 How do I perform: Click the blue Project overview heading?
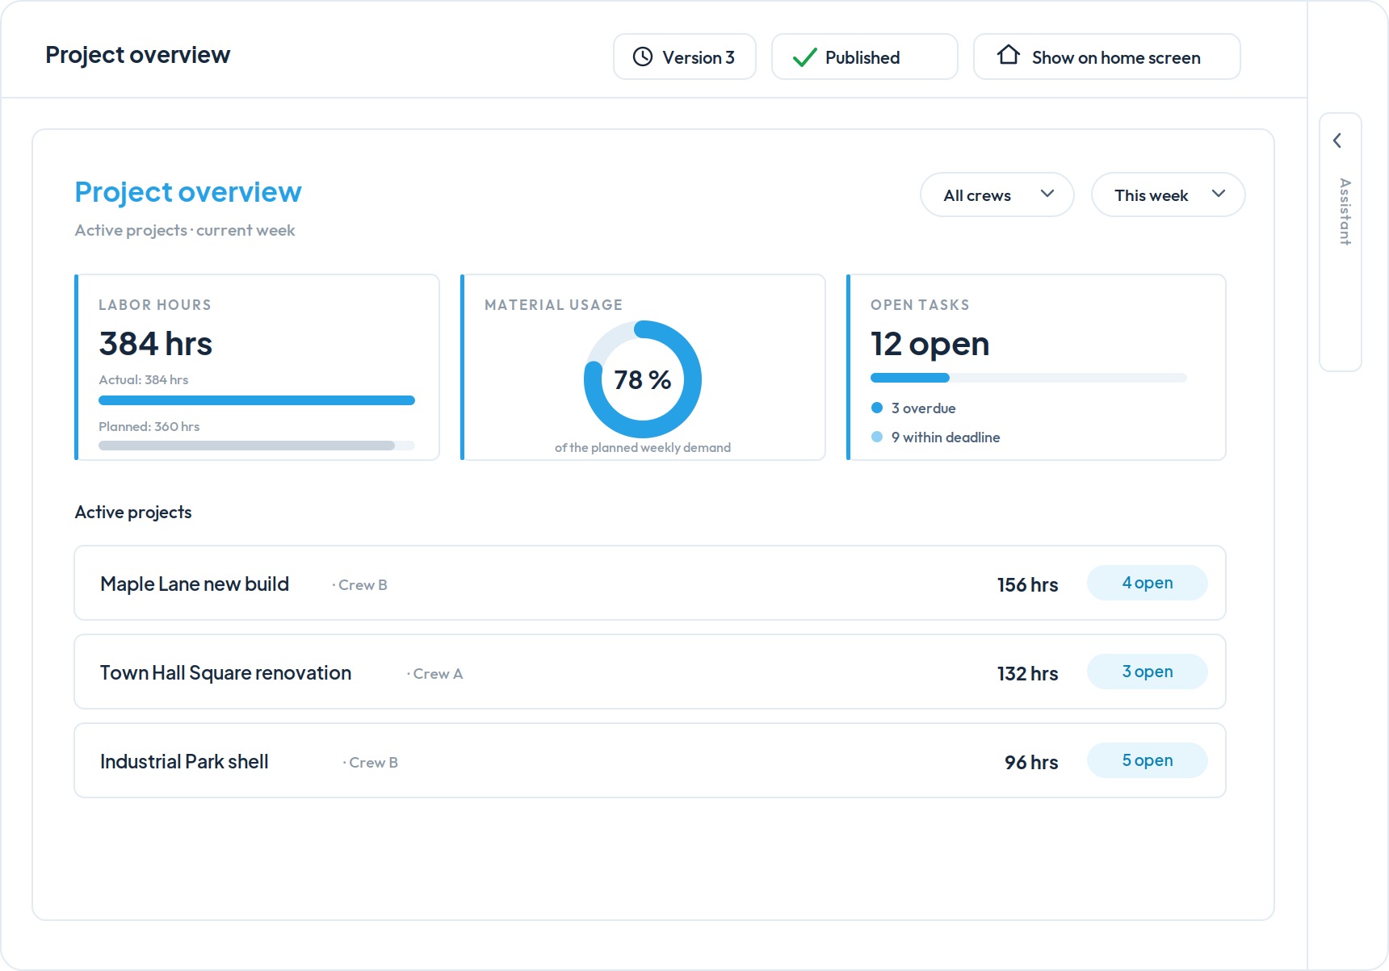pos(188,192)
